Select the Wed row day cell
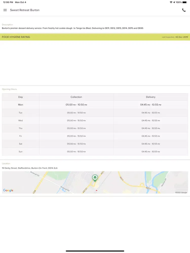190x253 pixels. [x=21, y=120]
